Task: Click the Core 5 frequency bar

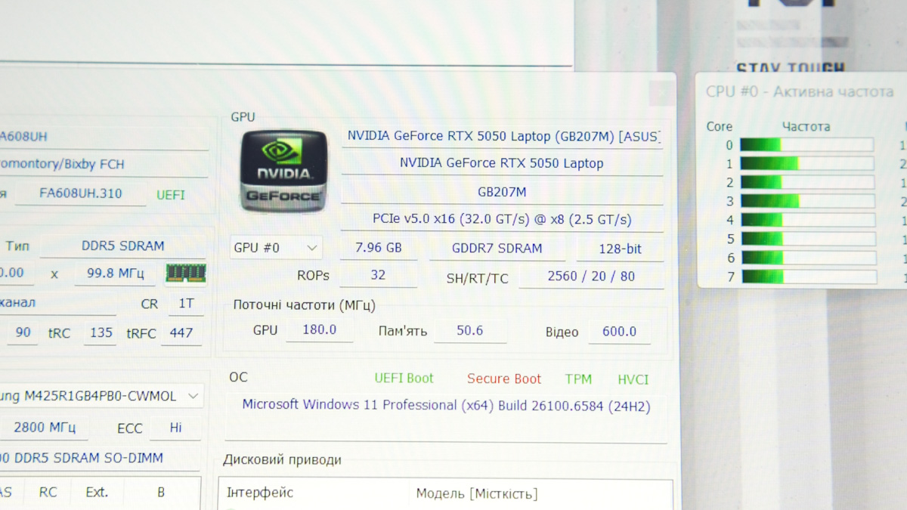Action: click(x=808, y=239)
